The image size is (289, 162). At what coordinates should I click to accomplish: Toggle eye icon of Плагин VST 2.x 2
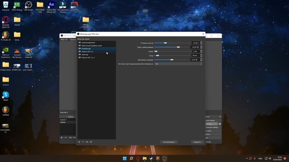point(79,58)
